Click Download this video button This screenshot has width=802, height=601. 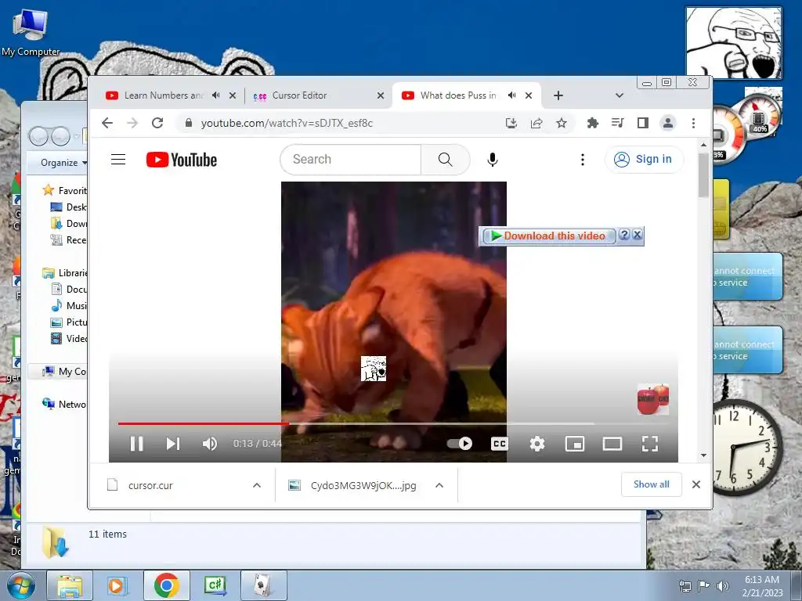548,236
